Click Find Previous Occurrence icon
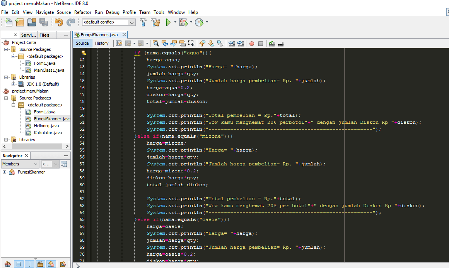Screen dimensions: 449x268 [x=165, y=44]
